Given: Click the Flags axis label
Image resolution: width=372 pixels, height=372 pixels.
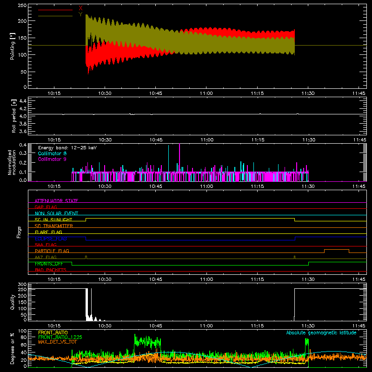Looking at the screenshot, I should [x=19, y=232].
